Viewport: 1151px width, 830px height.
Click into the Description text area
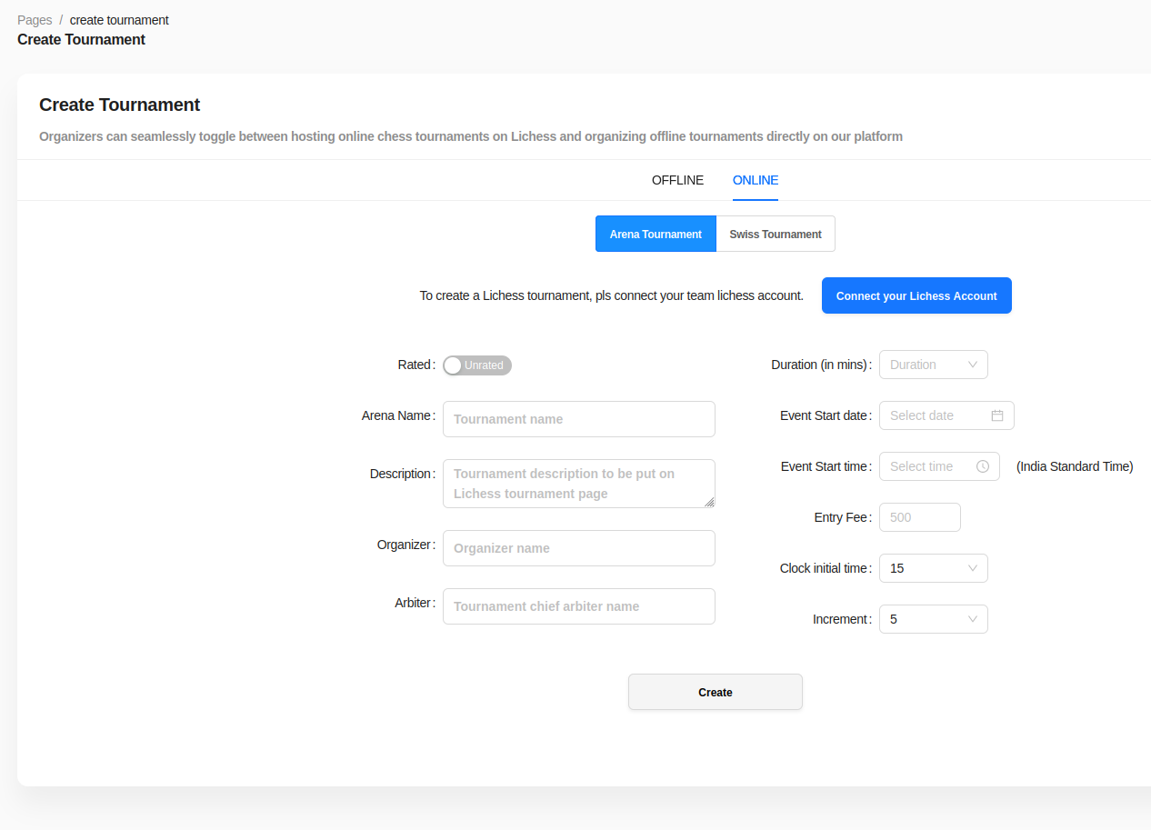579,484
